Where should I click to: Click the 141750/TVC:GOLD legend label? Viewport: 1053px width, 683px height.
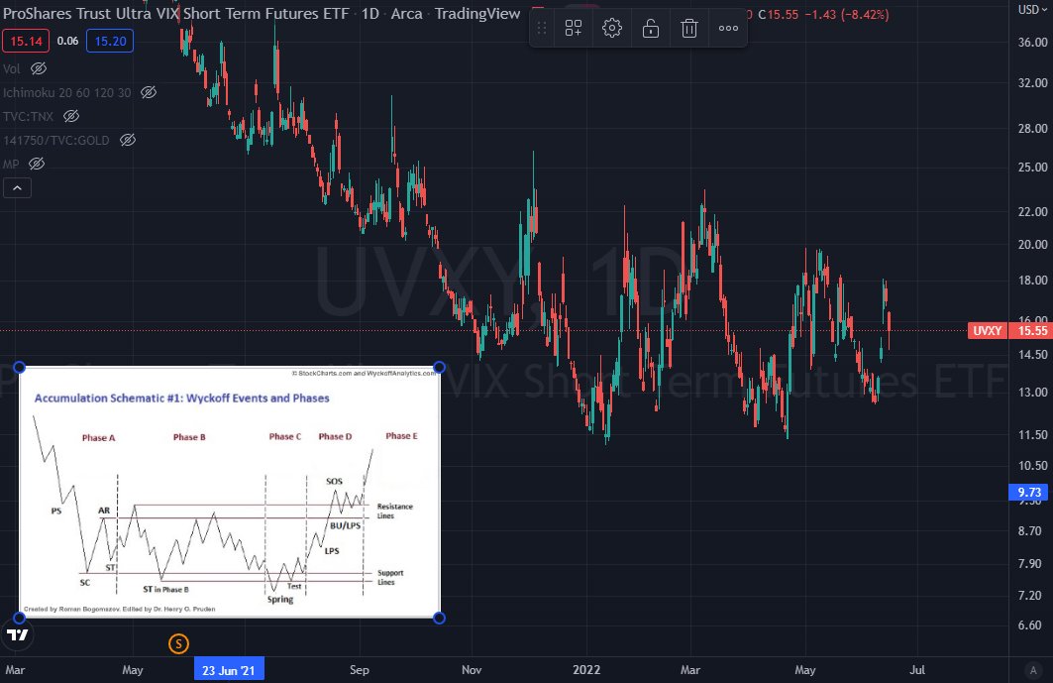tap(56, 141)
